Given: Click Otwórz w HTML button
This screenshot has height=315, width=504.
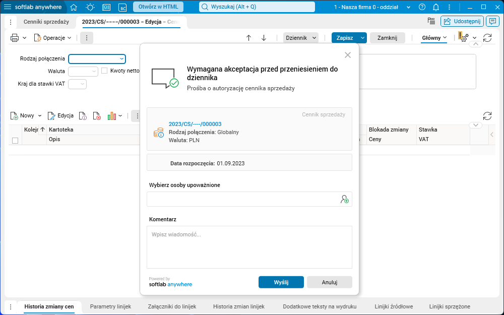Looking at the screenshot, I should (x=158, y=7).
